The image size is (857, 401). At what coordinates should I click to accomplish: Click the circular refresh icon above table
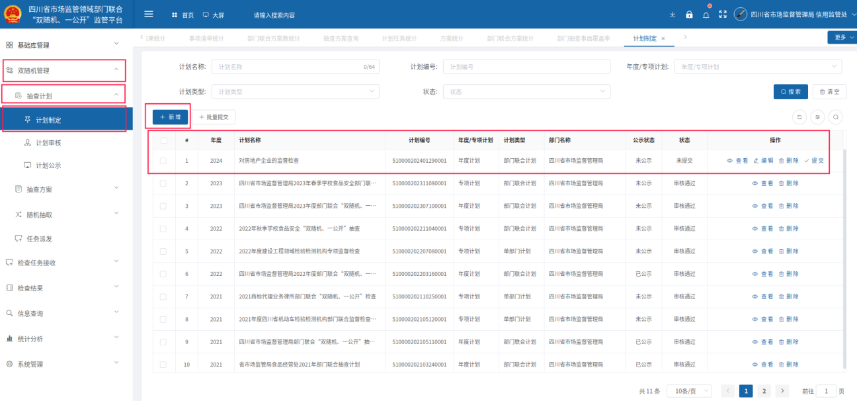(799, 117)
